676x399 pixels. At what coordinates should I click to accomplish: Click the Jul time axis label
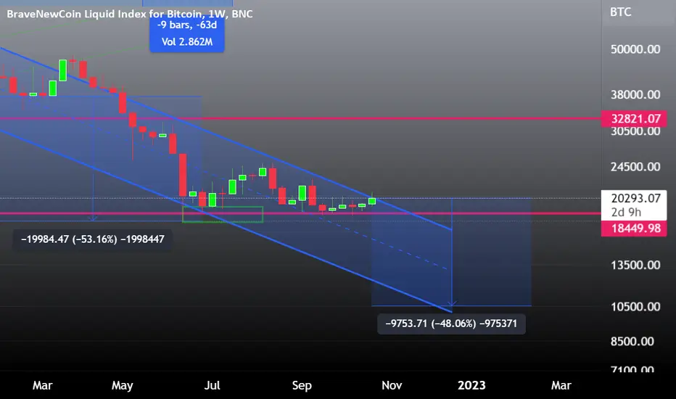[x=212, y=385]
